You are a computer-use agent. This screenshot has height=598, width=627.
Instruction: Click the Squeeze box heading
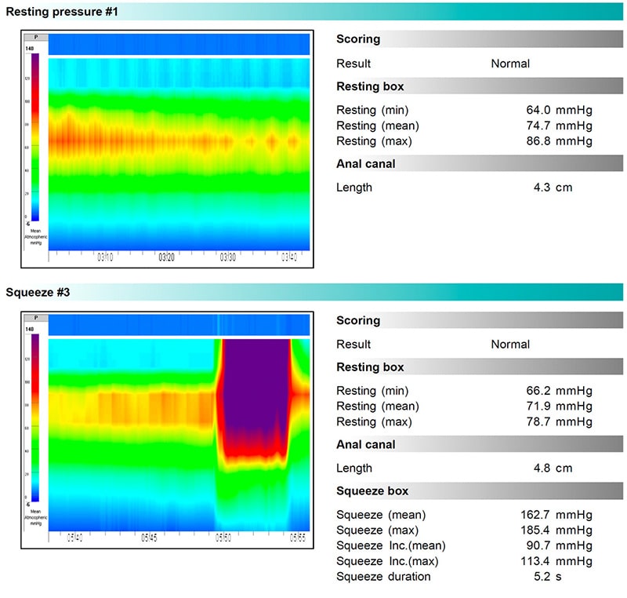pyautogui.click(x=371, y=491)
